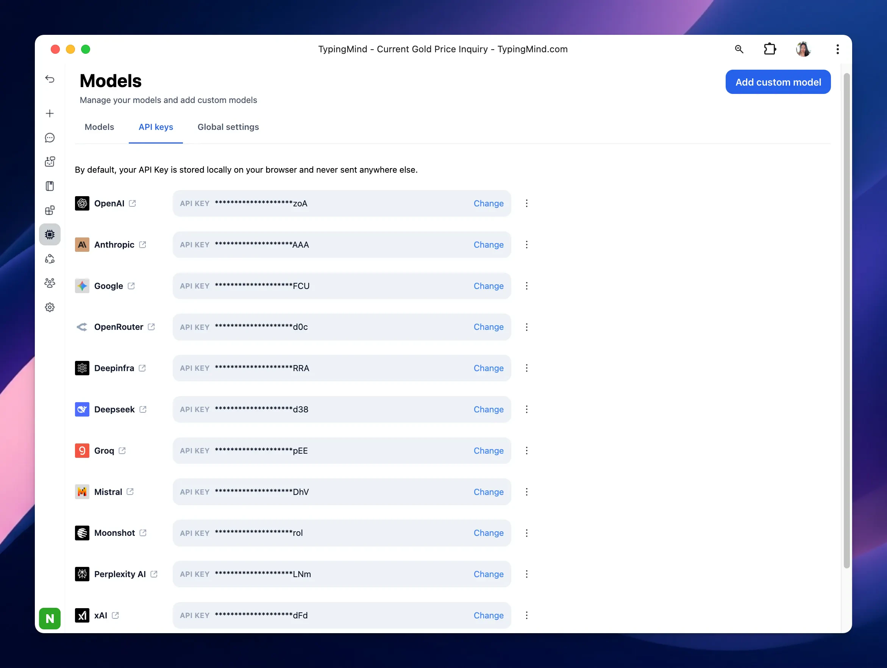Open the xAI external link icon
887x668 pixels.
pyautogui.click(x=116, y=615)
